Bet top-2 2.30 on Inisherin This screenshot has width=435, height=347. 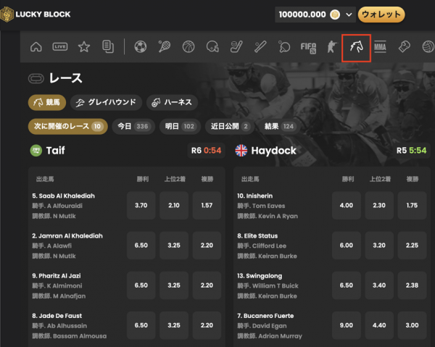[379, 205]
